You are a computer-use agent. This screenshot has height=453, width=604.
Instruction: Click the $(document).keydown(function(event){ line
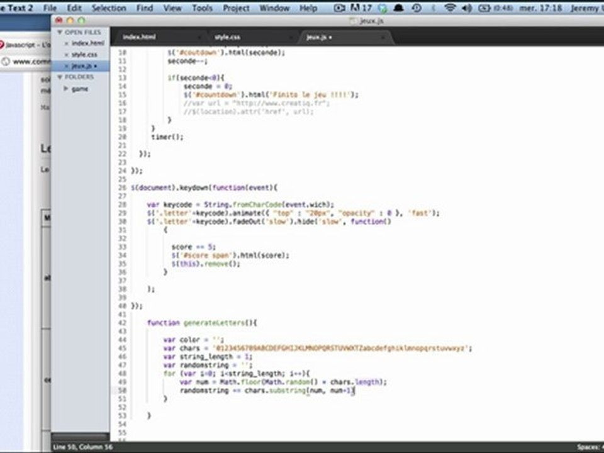(204, 187)
